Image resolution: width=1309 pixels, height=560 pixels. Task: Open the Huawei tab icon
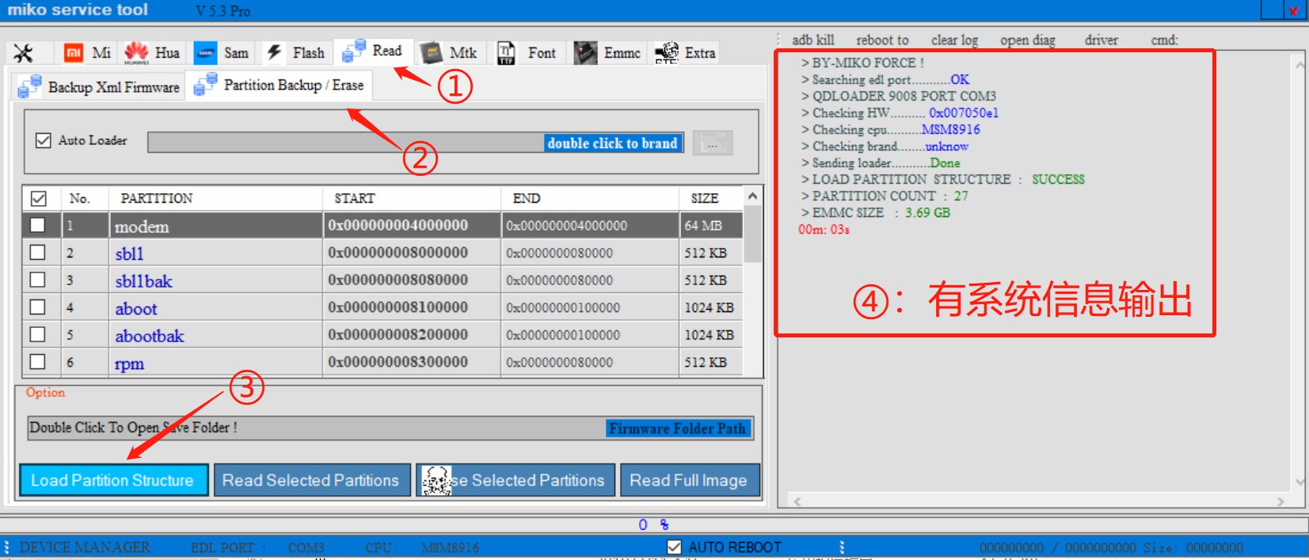[136, 53]
